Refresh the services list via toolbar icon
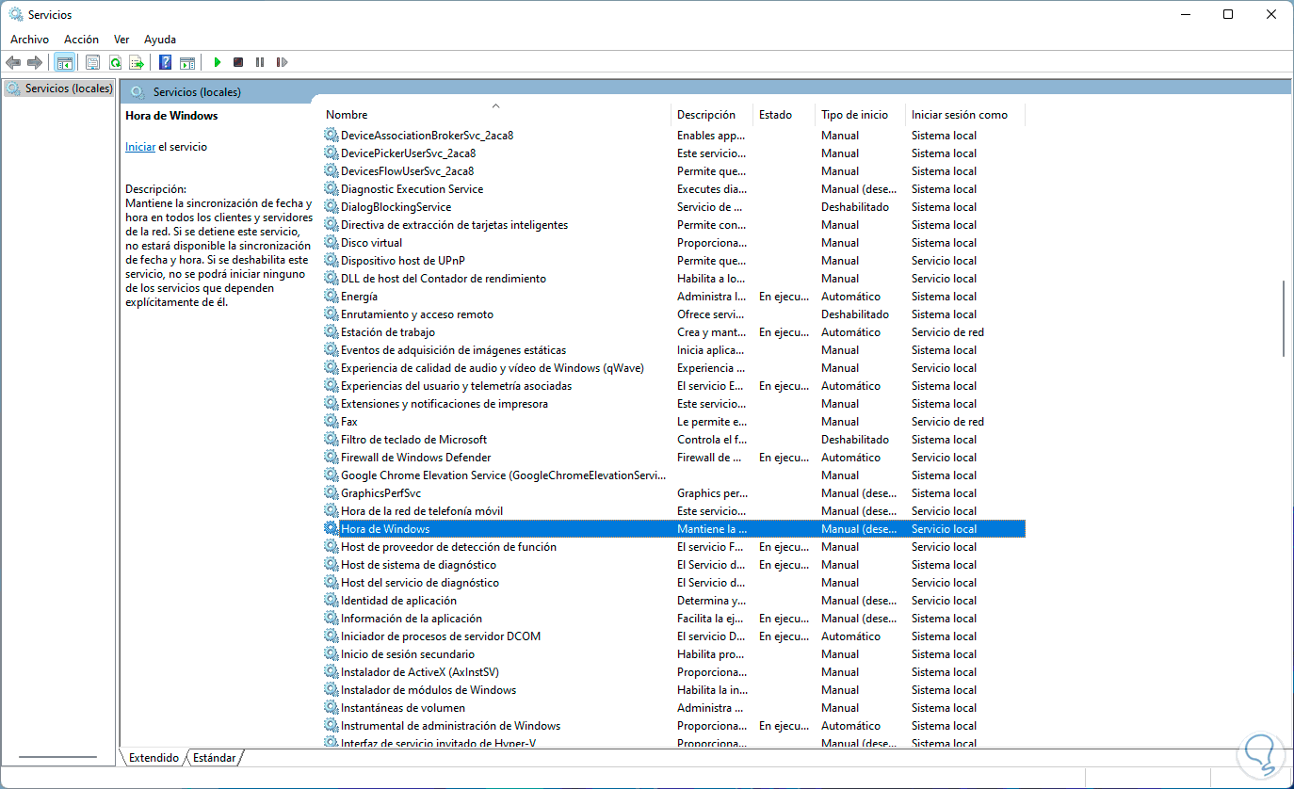 pos(115,62)
